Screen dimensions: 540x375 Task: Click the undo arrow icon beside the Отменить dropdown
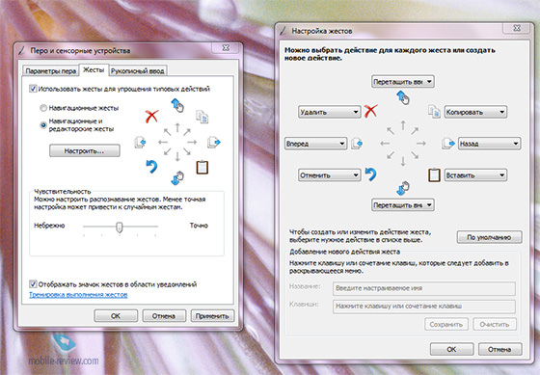(370, 174)
